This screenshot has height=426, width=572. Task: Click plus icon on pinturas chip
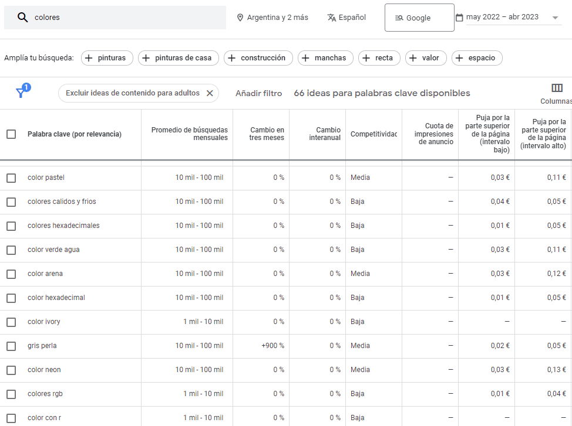[x=89, y=58]
